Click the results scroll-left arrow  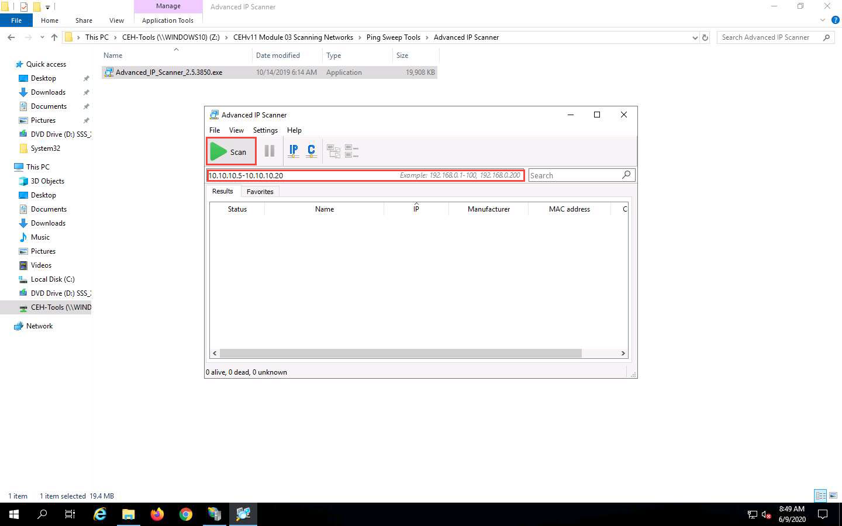point(215,353)
